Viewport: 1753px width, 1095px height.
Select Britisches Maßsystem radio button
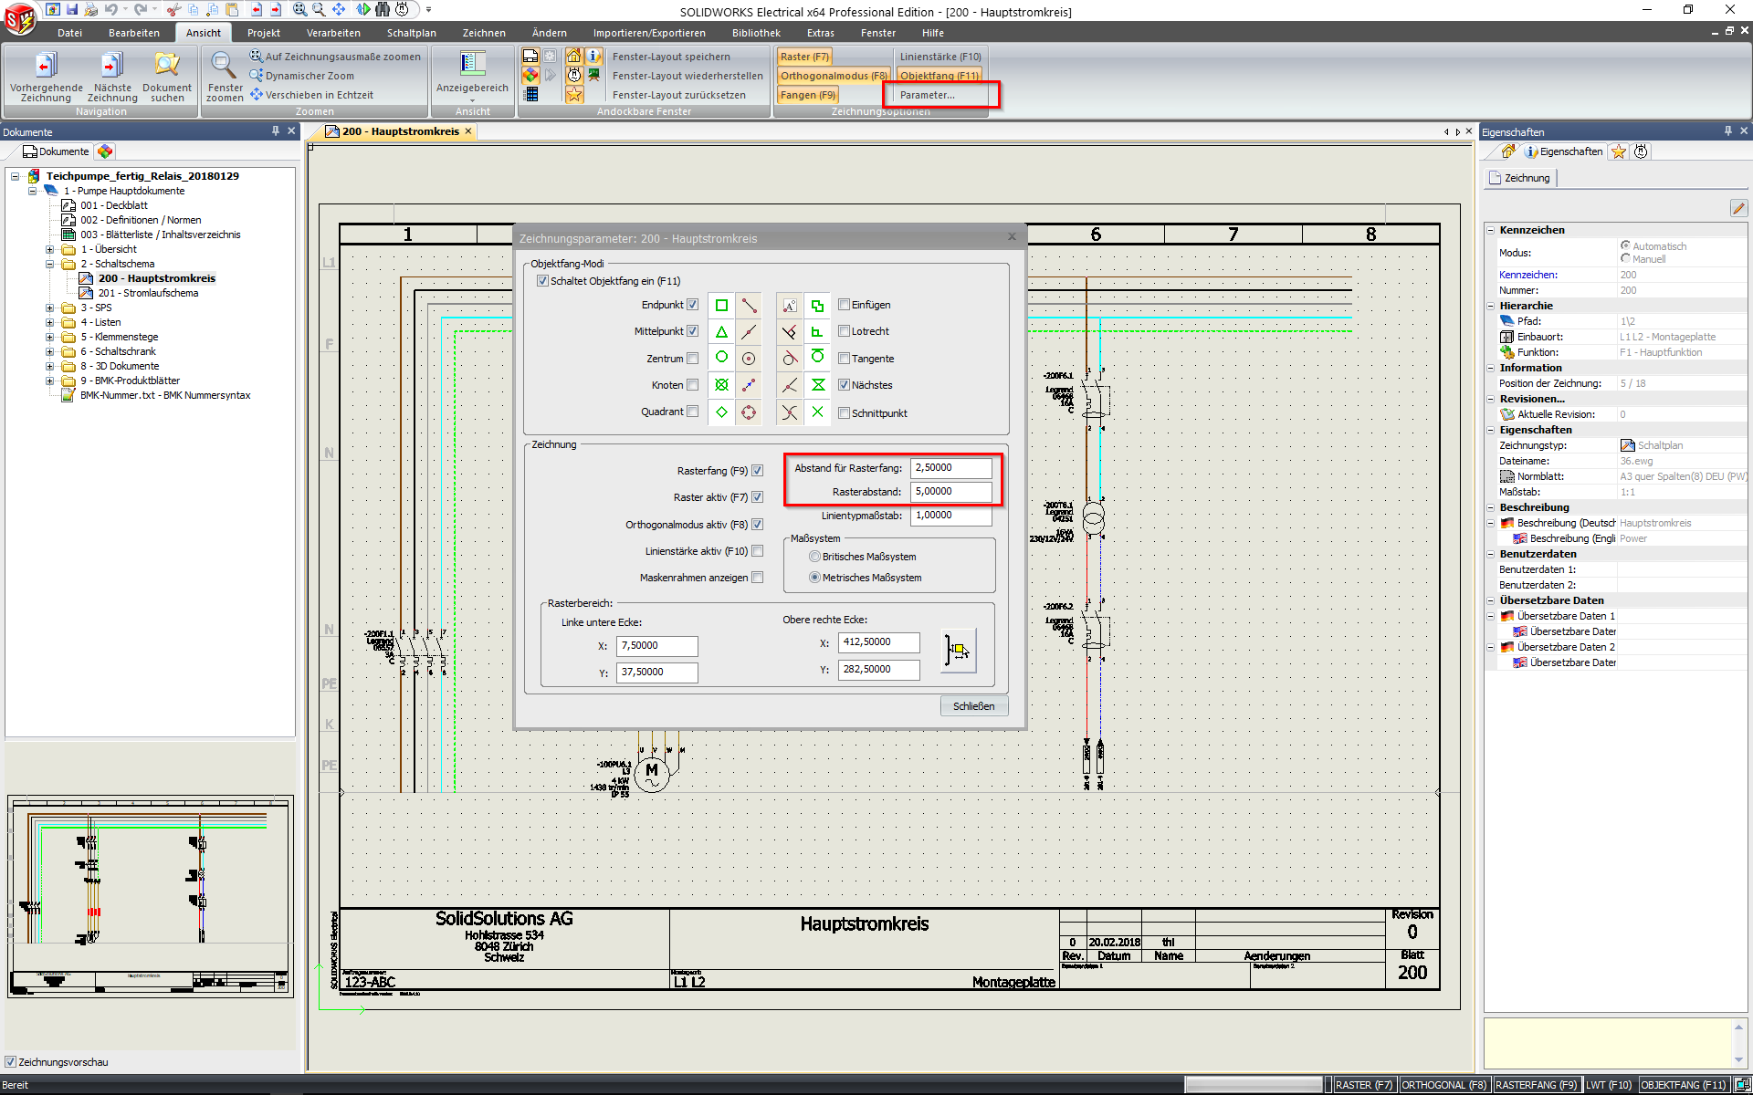tap(814, 557)
